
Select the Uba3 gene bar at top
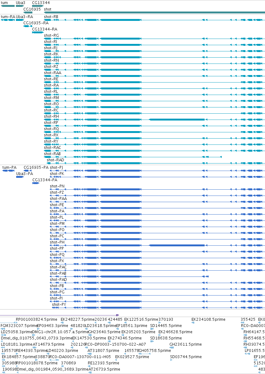[20, 6]
